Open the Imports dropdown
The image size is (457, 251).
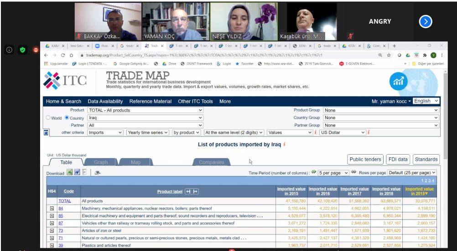click(105, 132)
